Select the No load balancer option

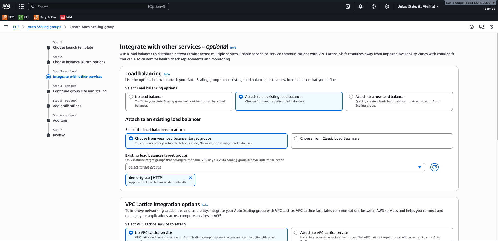click(x=131, y=97)
